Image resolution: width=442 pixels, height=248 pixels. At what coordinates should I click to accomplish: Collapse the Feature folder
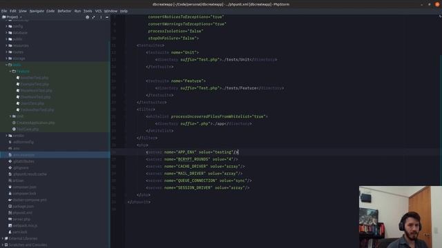(10, 71)
